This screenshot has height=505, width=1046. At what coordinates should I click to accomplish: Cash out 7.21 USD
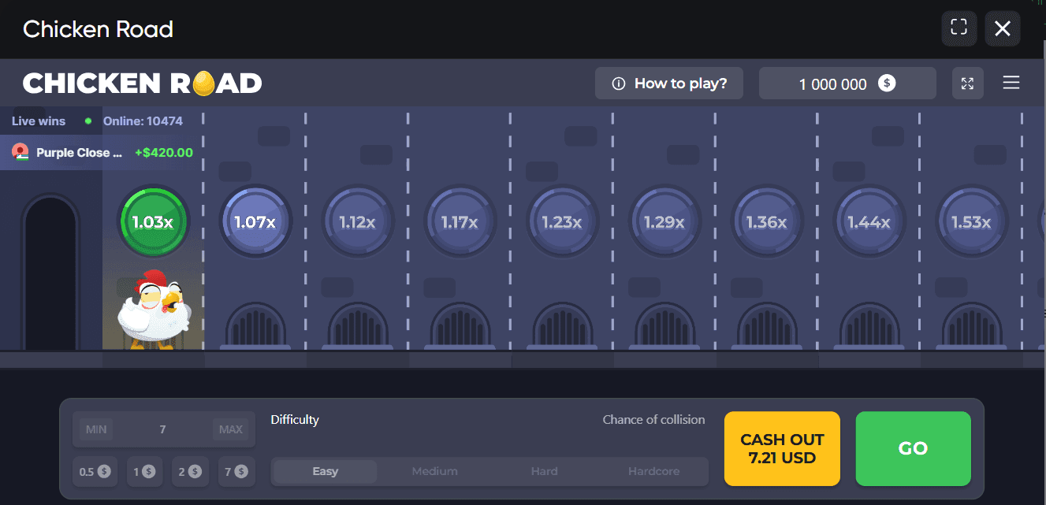[782, 448]
